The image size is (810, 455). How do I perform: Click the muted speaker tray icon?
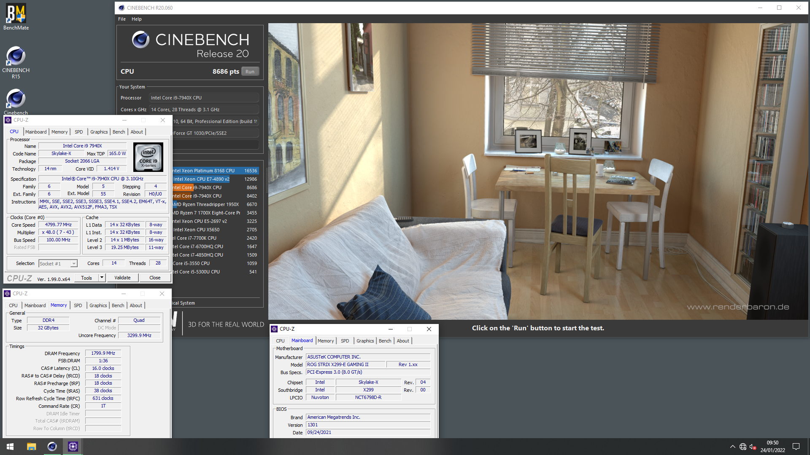753,447
